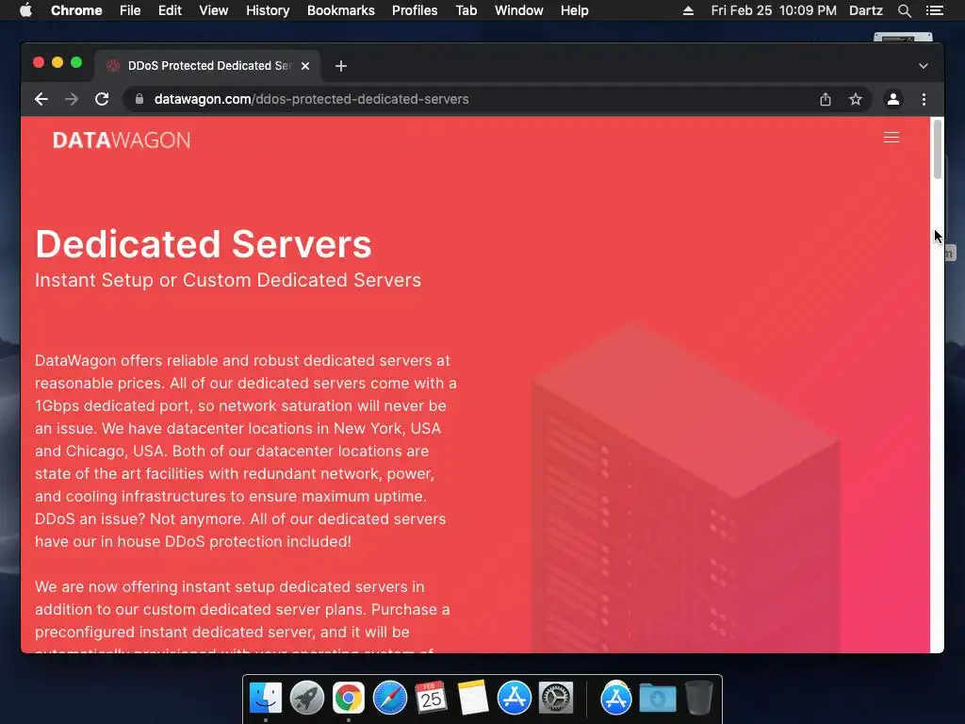Open the View menu

point(214,10)
